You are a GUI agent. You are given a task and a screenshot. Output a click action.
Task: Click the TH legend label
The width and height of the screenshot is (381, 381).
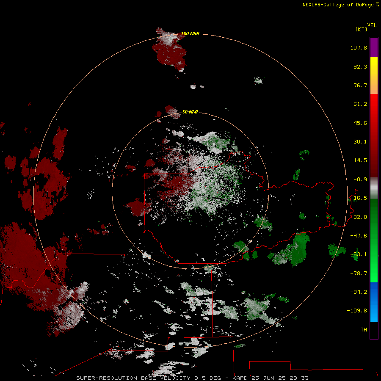[x=364, y=330]
